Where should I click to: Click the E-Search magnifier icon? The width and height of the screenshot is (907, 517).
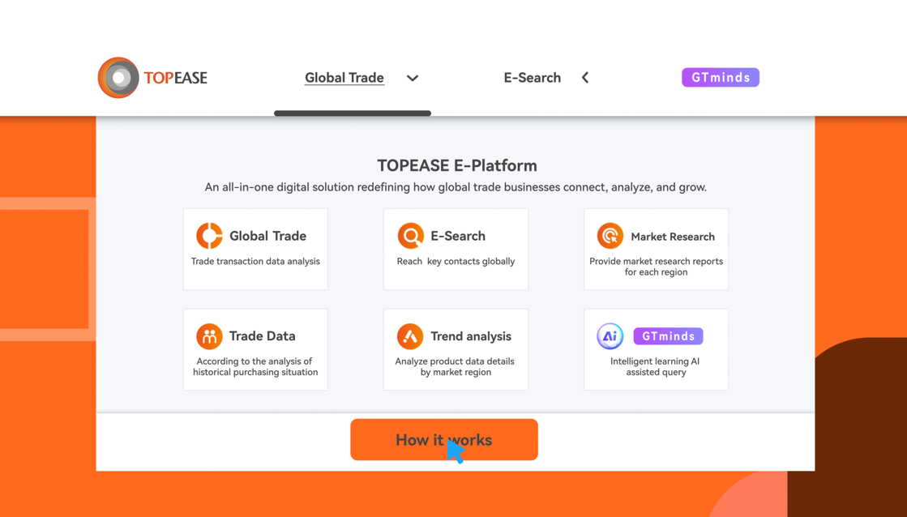click(x=410, y=236)
